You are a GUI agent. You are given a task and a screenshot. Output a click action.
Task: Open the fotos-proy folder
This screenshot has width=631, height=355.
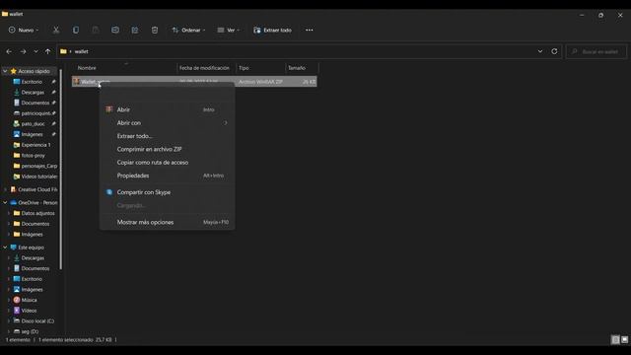point(33,156)
